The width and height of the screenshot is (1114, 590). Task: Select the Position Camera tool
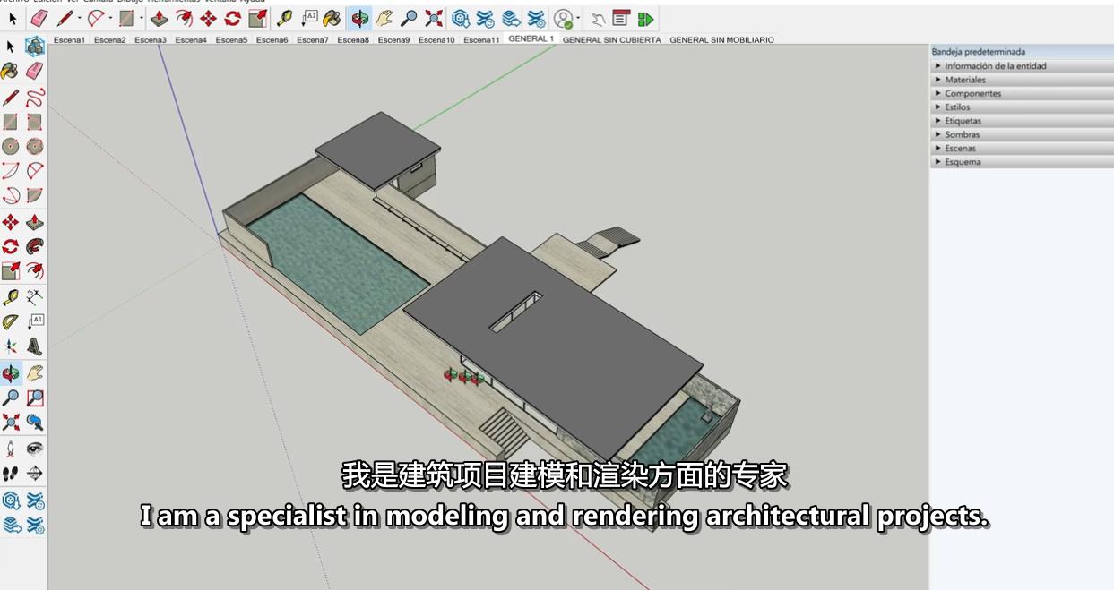[x=11, y=448]
